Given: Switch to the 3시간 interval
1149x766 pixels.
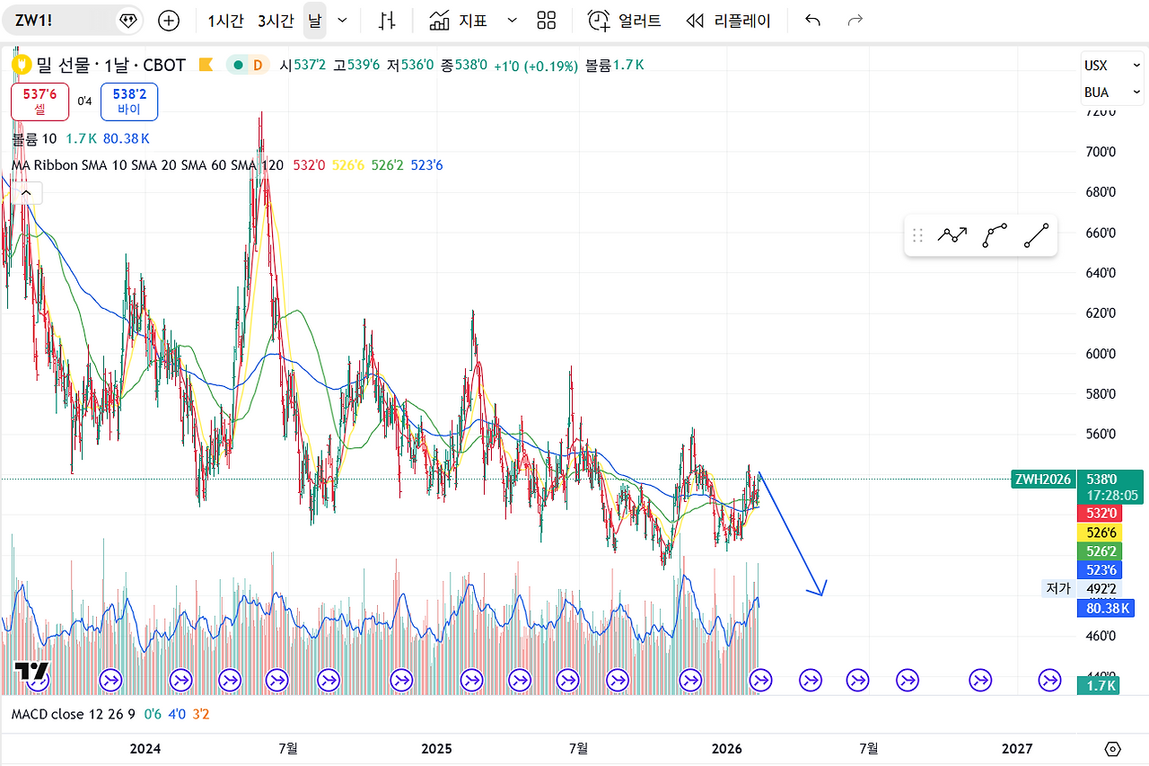Looking at the screenshot, I should [275, 21].
